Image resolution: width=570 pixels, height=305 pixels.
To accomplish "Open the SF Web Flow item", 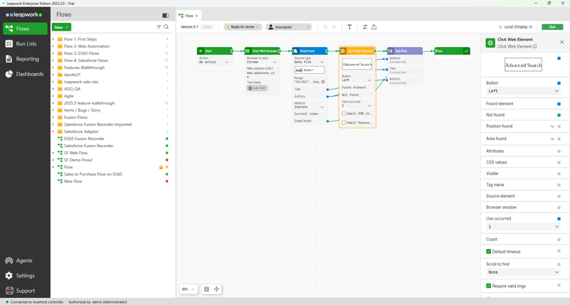I will point(75,153).
